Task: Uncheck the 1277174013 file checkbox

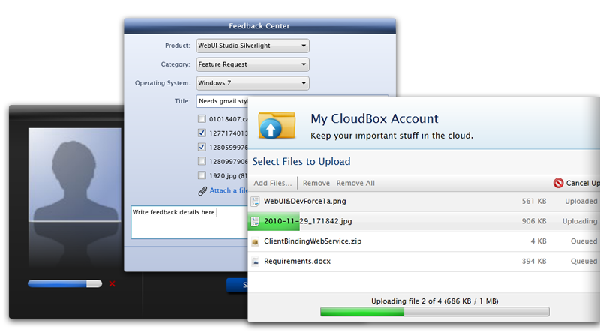Action: coord(202,133)
